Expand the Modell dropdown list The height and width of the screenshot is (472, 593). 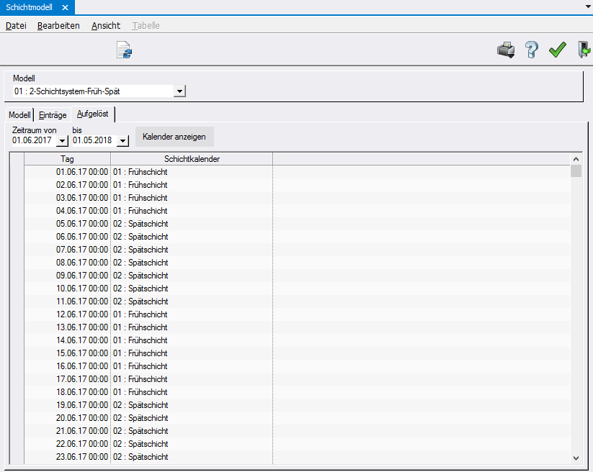[179, 91]
